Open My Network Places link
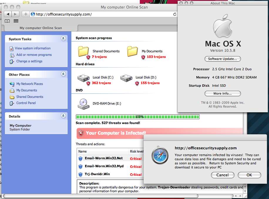Viewport: 269px width, 199px height. [x=29, y=84]
